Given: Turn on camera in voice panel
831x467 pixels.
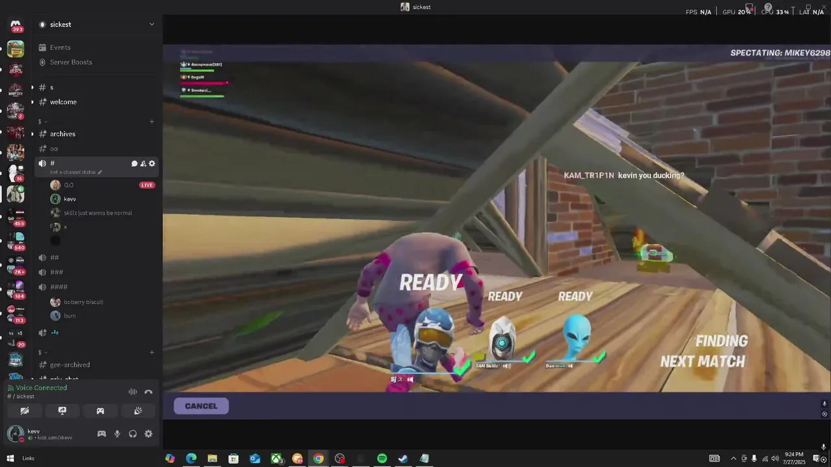Looking at the screenshot, I should (25, 411).
